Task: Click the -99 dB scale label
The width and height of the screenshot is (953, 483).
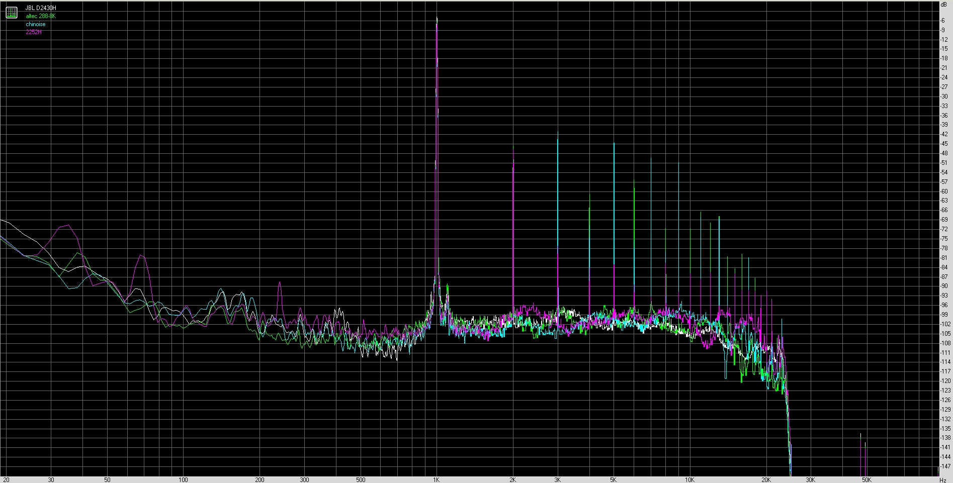Action: coord(944,315)
